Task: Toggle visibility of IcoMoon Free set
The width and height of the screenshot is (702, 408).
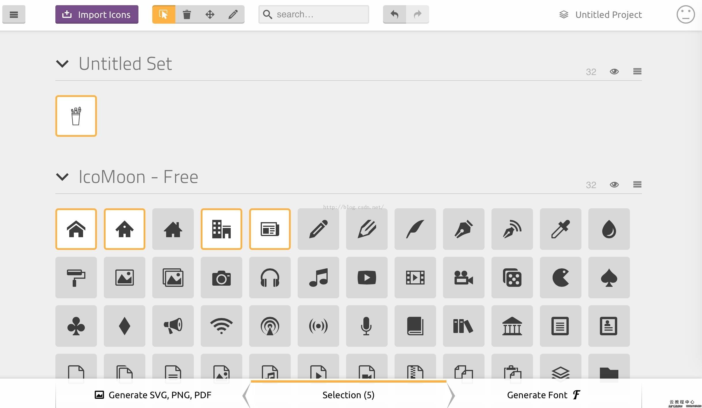Action: point(614,185)
